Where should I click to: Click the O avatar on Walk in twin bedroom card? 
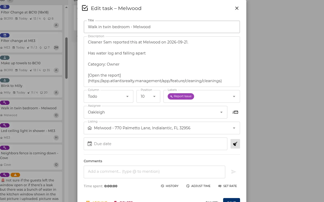point(56,115)
